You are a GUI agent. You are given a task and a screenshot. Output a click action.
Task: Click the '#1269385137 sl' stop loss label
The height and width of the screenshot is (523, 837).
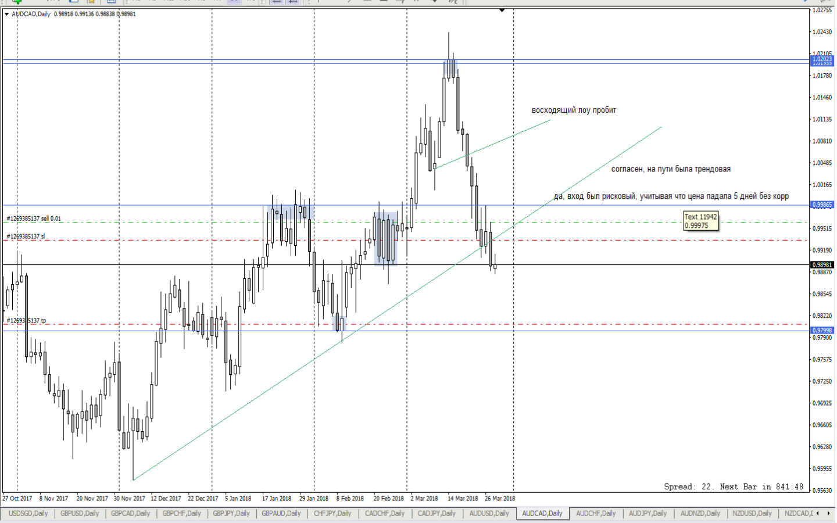(26, 237)
